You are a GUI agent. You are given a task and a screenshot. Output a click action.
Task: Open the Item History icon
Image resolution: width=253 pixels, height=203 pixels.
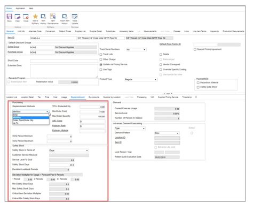43,17
